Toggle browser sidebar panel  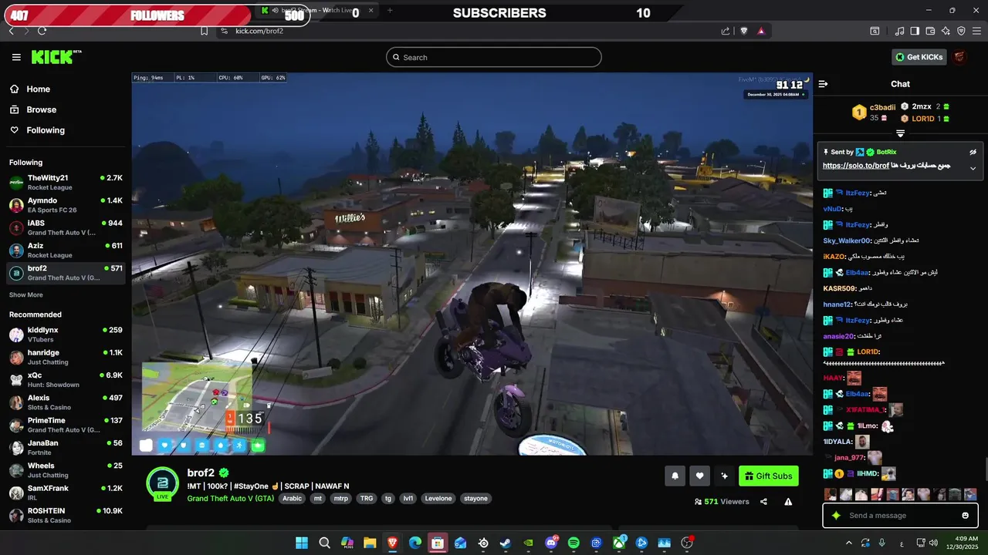coord(915,31)
